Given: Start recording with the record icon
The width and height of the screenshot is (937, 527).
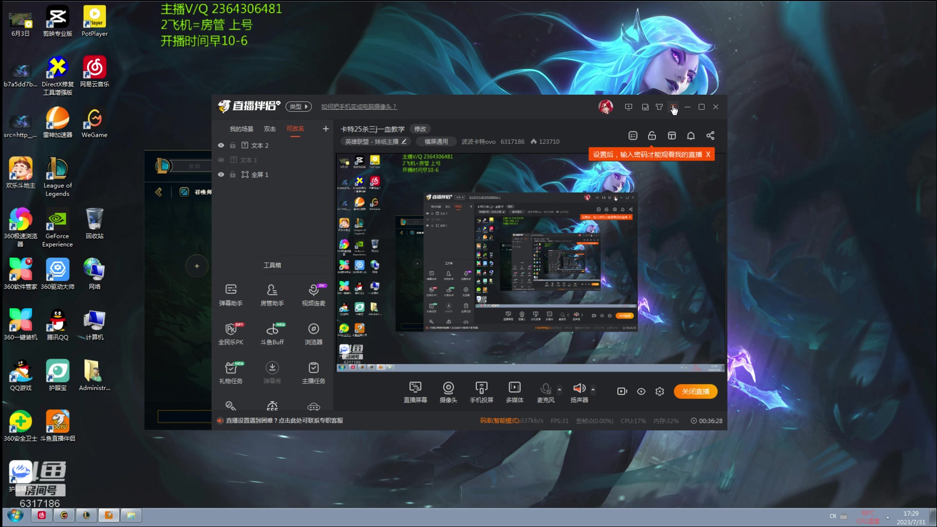Looking at the screenshot, I should click(x=622, y=391).
